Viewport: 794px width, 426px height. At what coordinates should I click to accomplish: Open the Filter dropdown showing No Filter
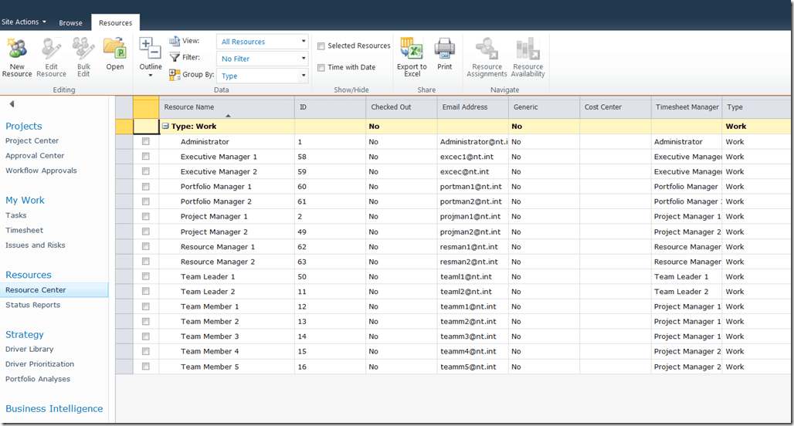(x=263, y=59)
